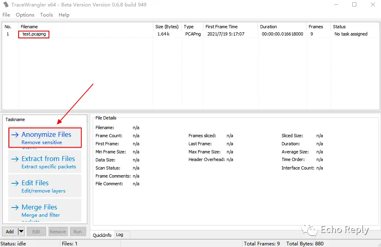Click the 2021/7/19 5:17:07 time cell
The image size is (381, 247).
click(x=226, y=34)
